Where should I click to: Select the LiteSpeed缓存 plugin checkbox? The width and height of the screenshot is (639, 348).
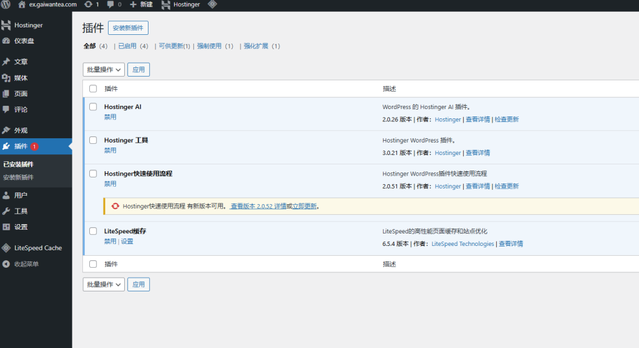[x=93, y=231]
